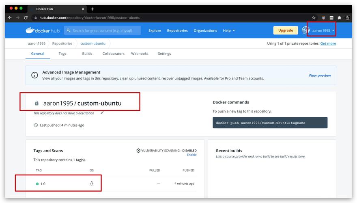Click the fingerprint avatar icon

click(x=305, y=30)
